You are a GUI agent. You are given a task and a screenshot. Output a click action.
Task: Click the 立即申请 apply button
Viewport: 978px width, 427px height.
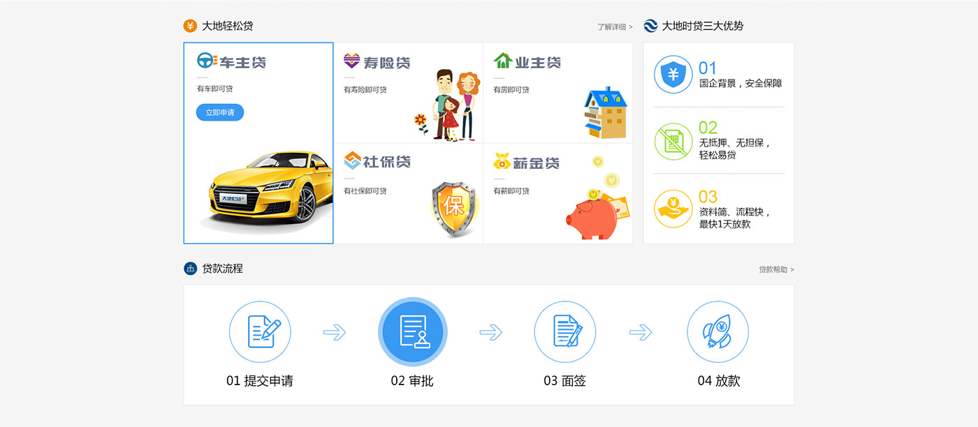[x=220, y=112]
